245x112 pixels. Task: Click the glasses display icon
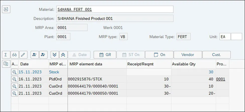pyautogui.click(x=15, y=55)
